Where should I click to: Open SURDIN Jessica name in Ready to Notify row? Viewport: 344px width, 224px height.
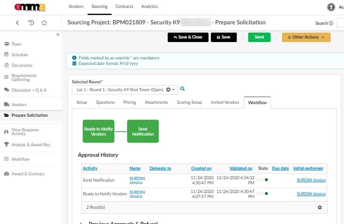coord(137,194)
